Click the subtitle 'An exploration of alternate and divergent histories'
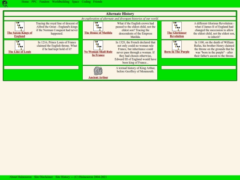The height and width of the screenshot is (180, 240). pos(120,19)
